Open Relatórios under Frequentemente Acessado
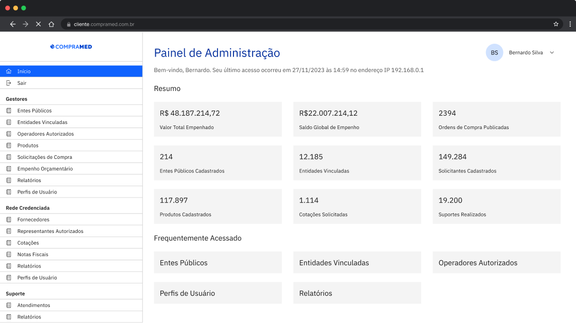This screenshot has width=576, height=323. click(357, 293)
